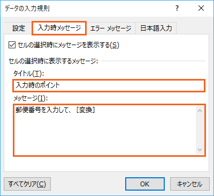Click the すべてクリア button

[27, 184]
